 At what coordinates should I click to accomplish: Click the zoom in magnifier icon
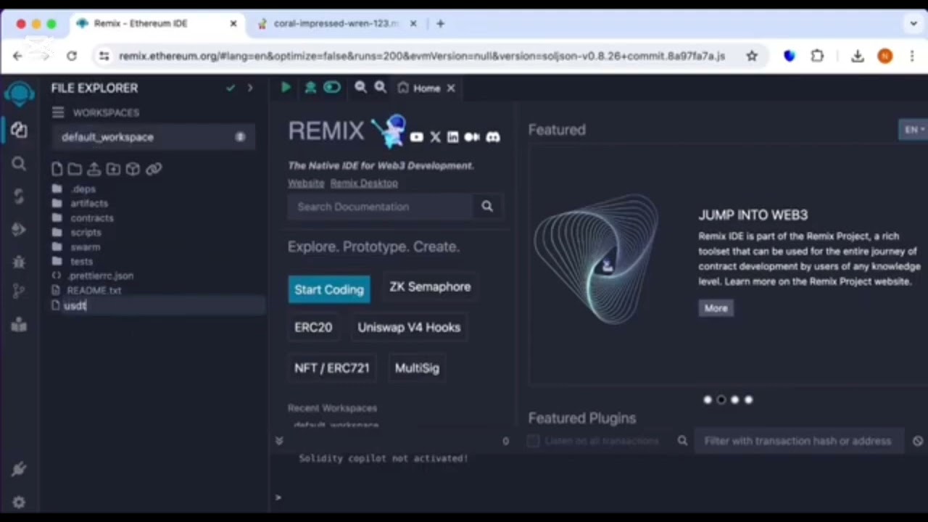(x=380, y=88)
